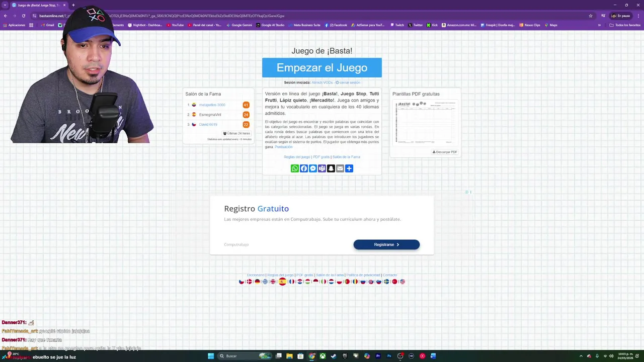Share via the Microsoft Teams icon

pyautogui.click(x=322, y=168)
